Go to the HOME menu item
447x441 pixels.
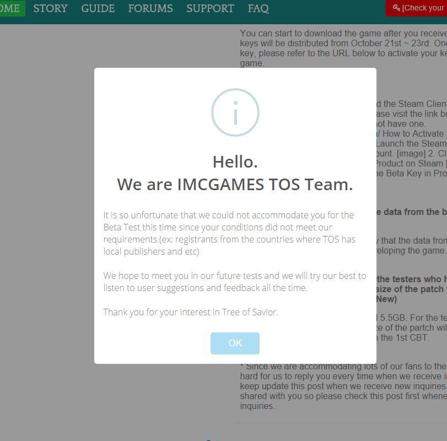point(10,8)
